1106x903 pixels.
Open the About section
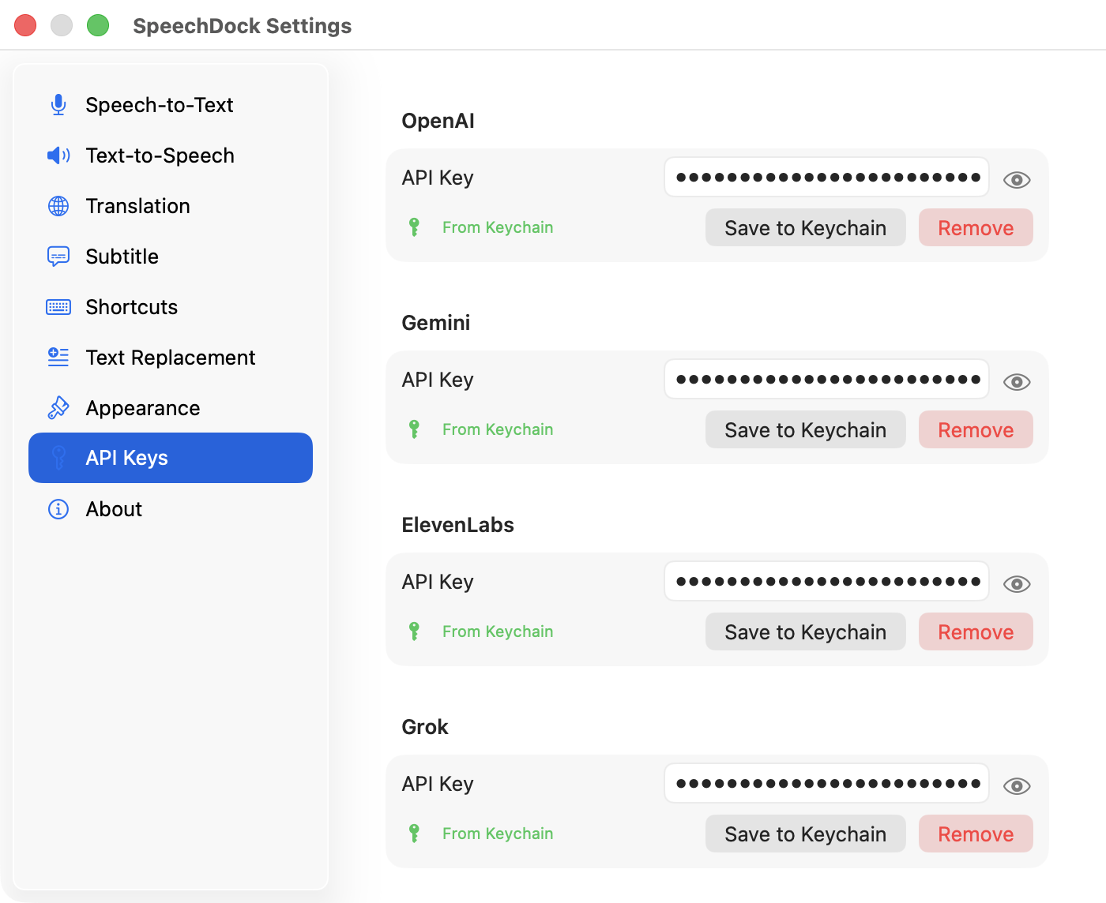pyautogui.click(x=114, y=509)
